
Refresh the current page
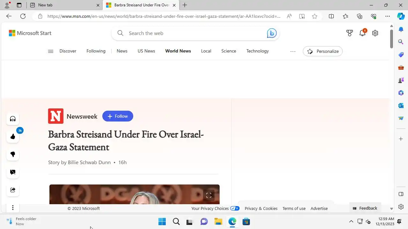pos(23,16)
